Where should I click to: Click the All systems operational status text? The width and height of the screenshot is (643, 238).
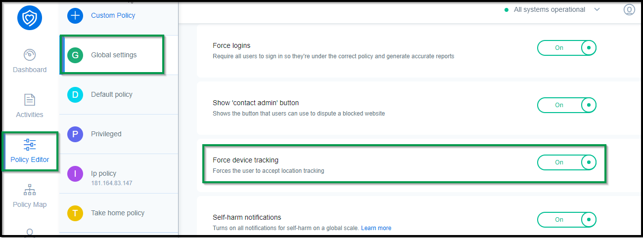550,9
